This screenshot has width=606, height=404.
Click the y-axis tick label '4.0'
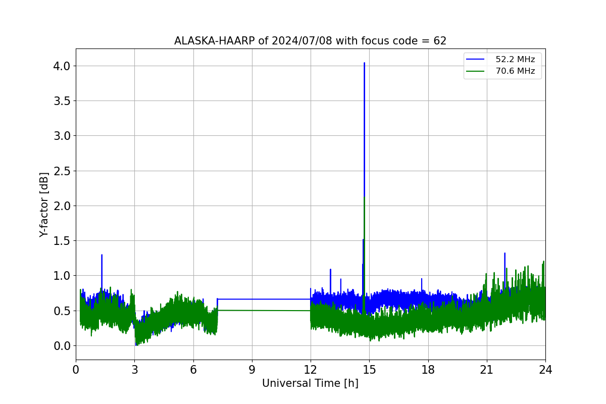[63, 66]
